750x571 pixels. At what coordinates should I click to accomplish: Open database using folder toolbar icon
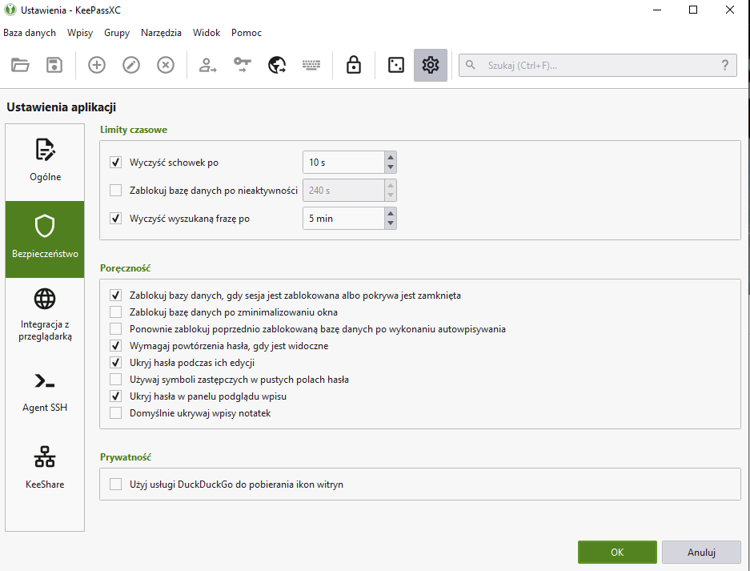20,65
